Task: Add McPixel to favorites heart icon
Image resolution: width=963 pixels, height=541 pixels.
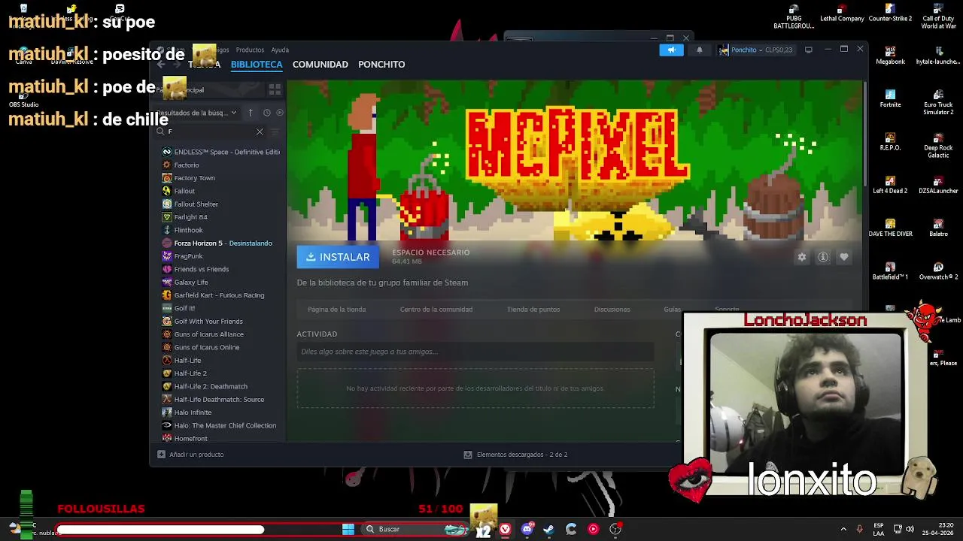Action: coord(844,257)
